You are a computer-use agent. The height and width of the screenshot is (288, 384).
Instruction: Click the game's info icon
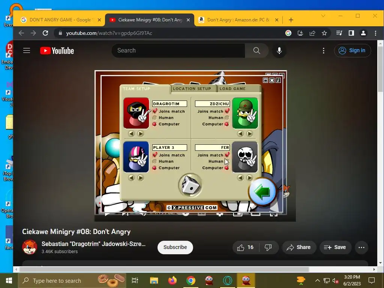[278, 80]
